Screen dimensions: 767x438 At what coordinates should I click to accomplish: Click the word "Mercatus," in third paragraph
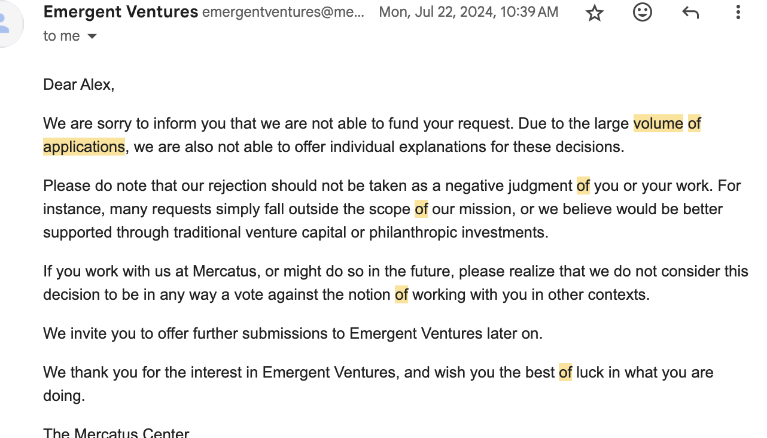coord(227,272)
